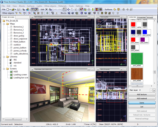Select the green pool_table5 material swatch
The image size is (158, 127).
137,59
